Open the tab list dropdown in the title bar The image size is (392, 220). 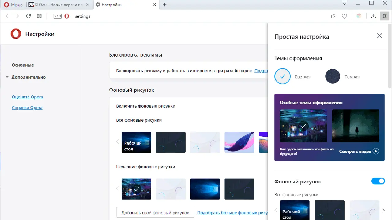345,3
